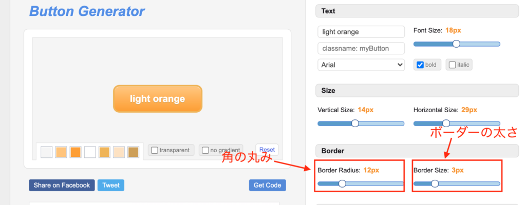The image size is (526, 205).
Task: Enable the no gradient checkbox
Action: [205, 150]
